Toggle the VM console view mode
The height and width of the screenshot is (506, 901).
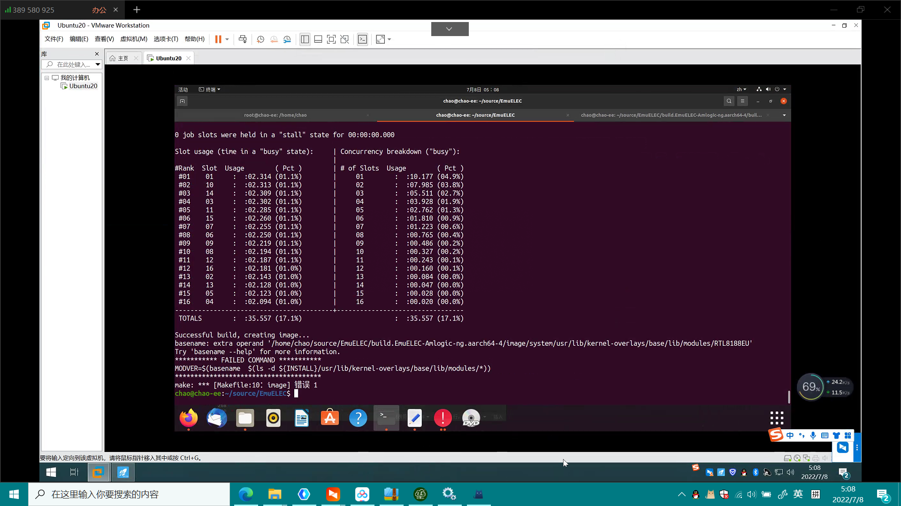(363, 39)
